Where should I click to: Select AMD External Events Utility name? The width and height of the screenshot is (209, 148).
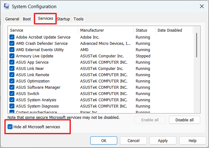[40, 50]
